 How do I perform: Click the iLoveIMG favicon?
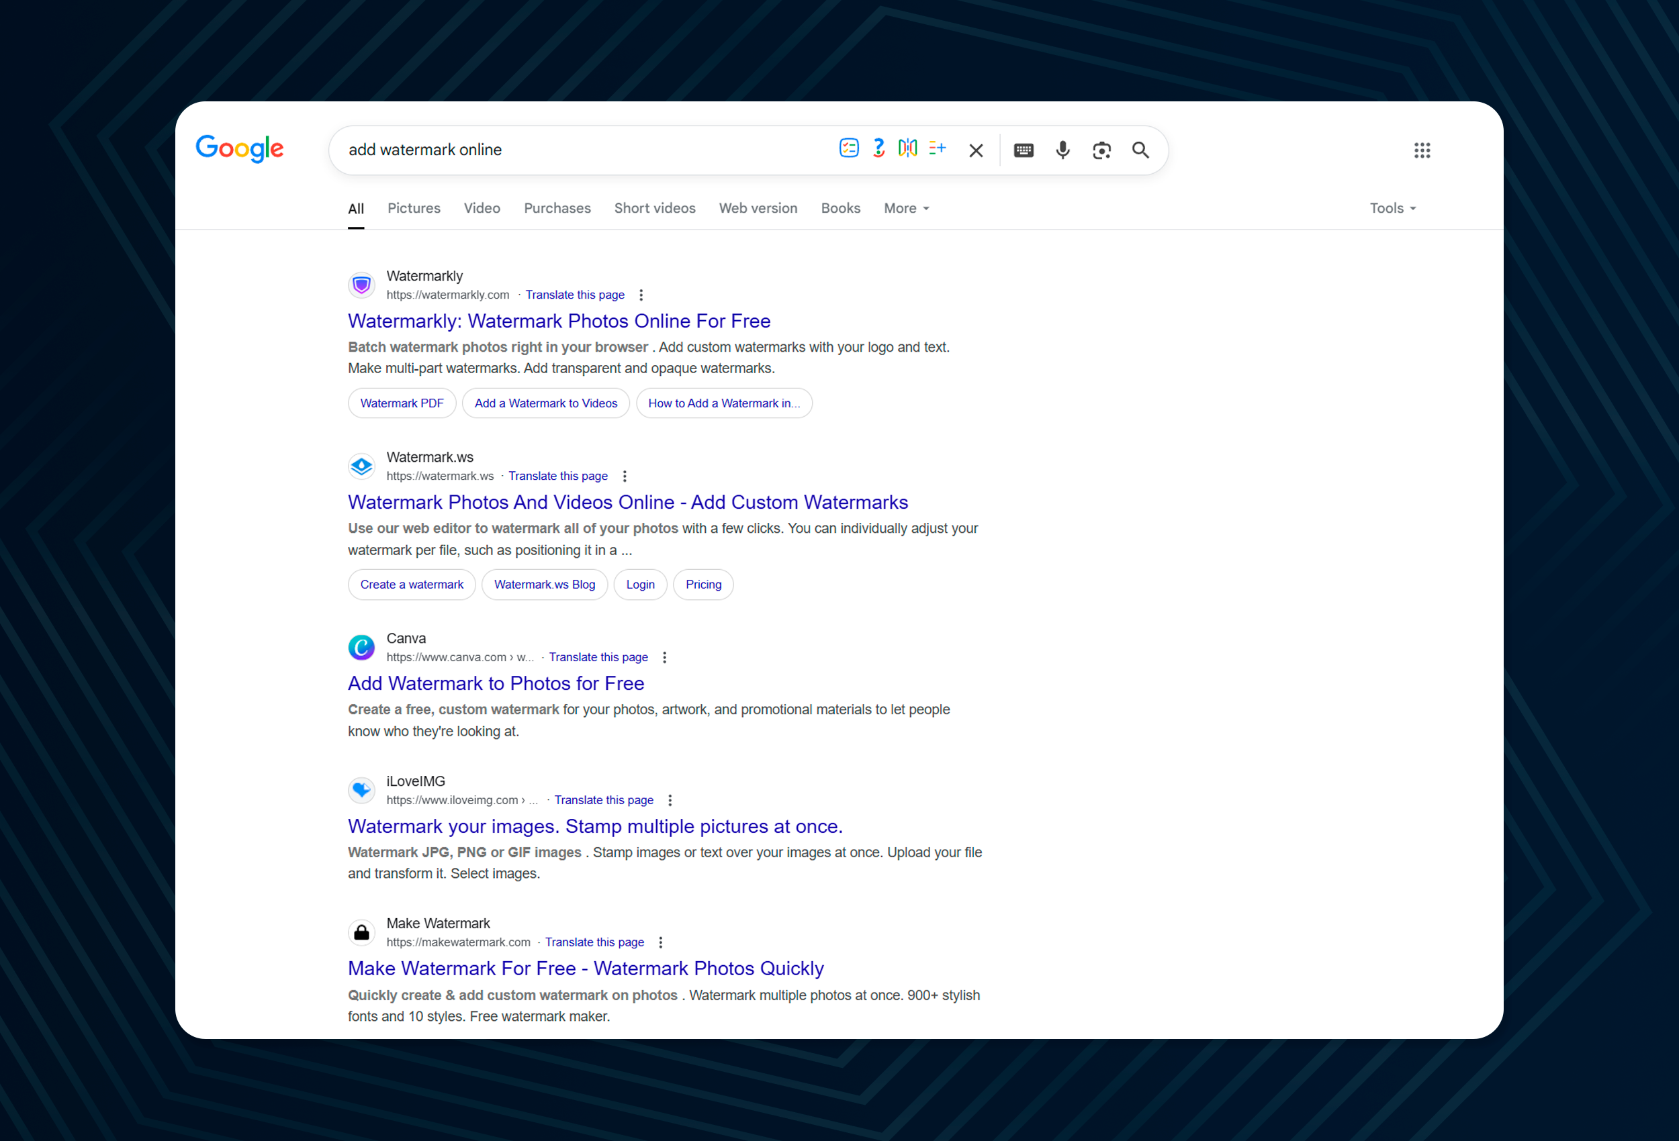361,790
